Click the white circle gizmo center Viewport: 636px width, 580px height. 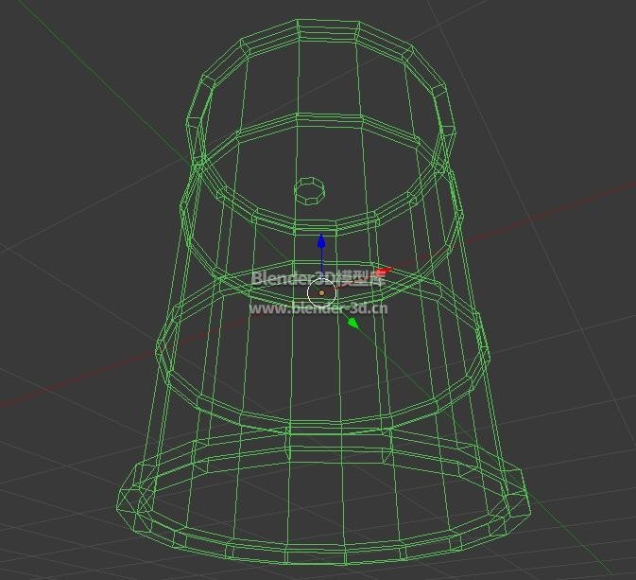[321, 292]
